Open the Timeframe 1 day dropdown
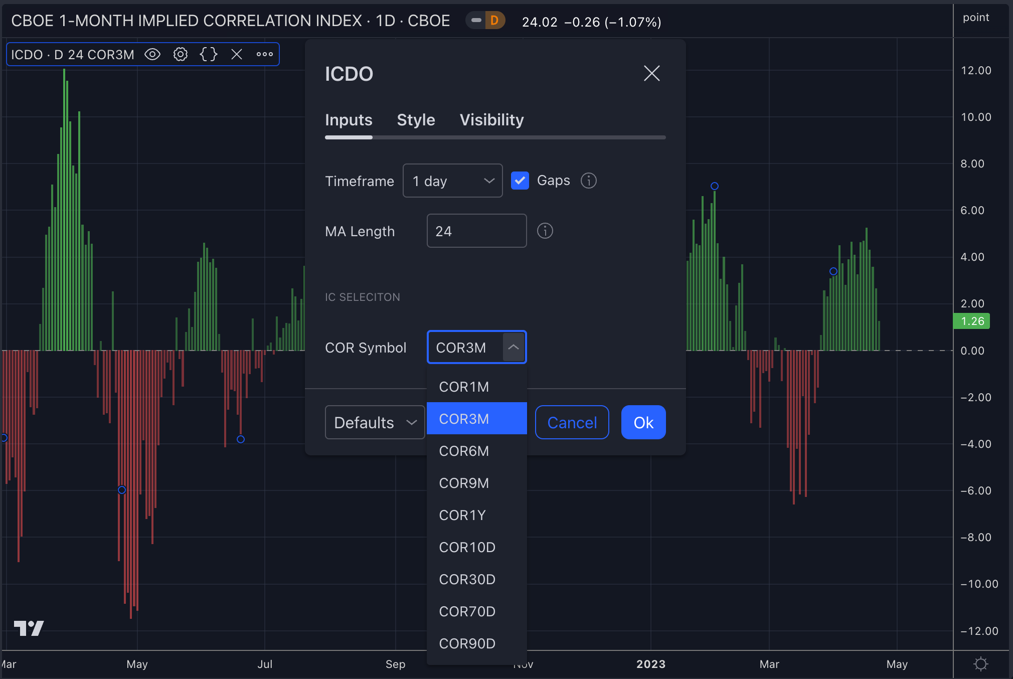1013x679 pixels. pyautogui.click(x=452, y=181)
